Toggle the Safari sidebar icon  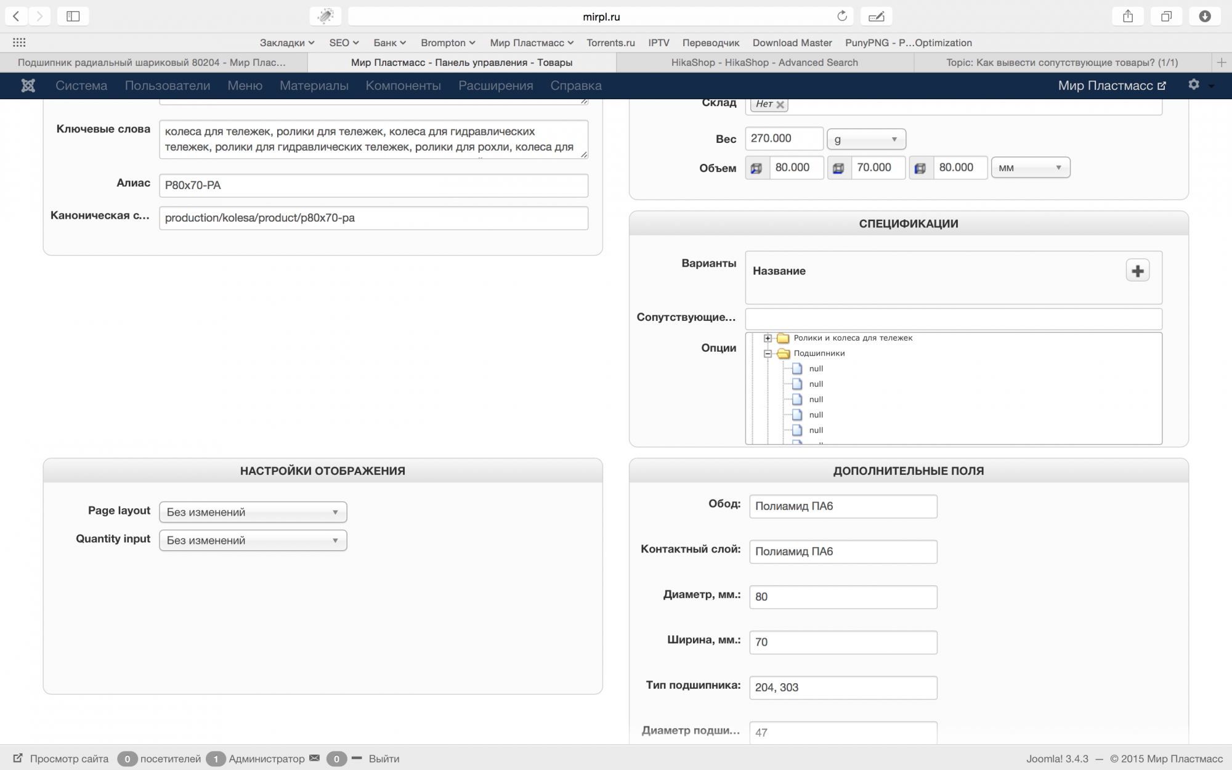pos(73,17)
